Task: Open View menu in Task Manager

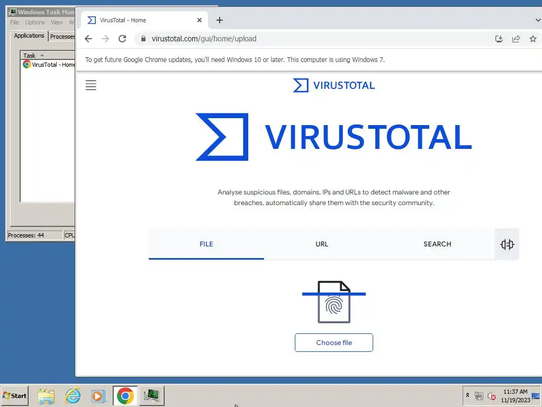Action: pyautogui.click(x=57, y=22)
